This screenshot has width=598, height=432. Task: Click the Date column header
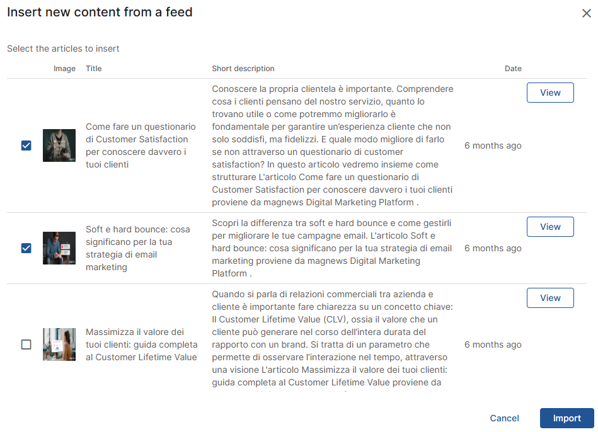513,69
